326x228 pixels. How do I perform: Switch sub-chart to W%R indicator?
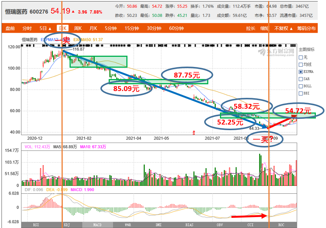coord(128,225)
